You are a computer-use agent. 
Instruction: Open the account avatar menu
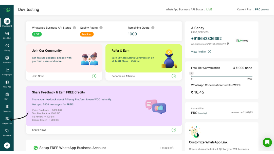pos(7,145)
